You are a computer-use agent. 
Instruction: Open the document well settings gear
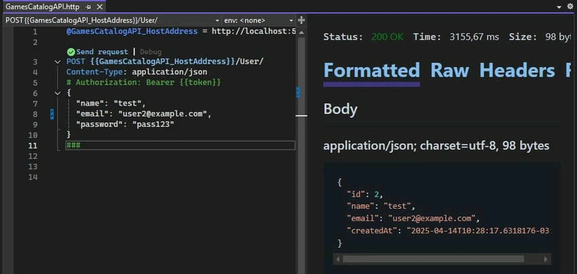coord(570,7)
